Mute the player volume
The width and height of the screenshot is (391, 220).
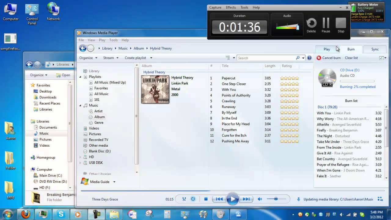click(x=260, y=199)
